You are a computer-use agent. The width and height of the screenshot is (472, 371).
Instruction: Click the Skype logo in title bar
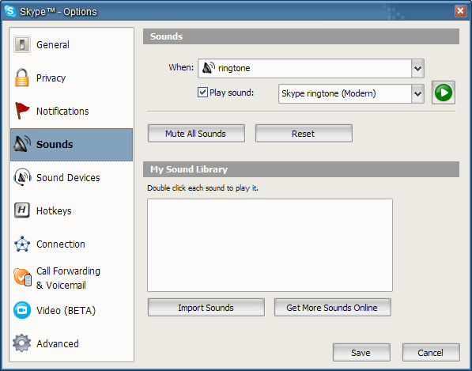coord(10,11)
